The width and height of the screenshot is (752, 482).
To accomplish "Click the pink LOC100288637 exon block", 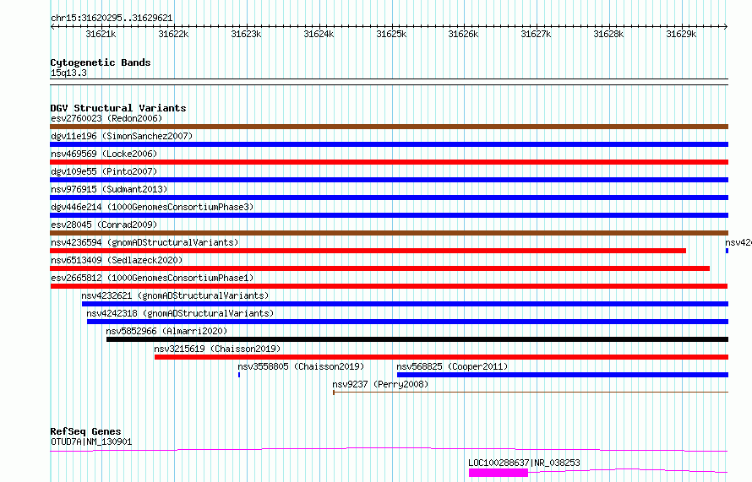I will point(499,473).
